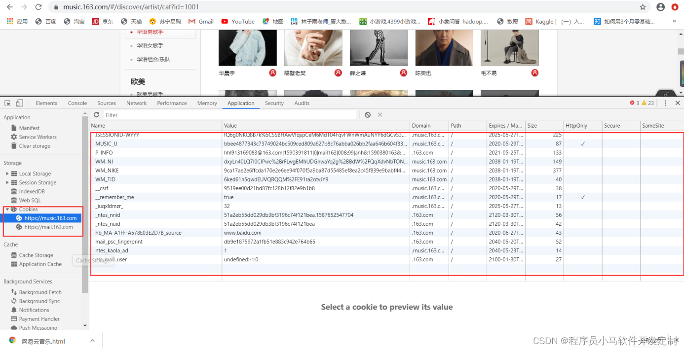Clear all cookies with block icon
This screenshot has width=684, height=350.
pyautogui.click(x=368, y=115)
